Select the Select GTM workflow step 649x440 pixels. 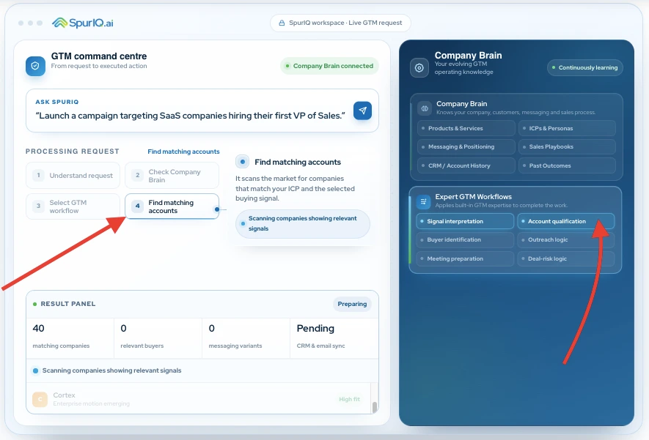[73, 206]
